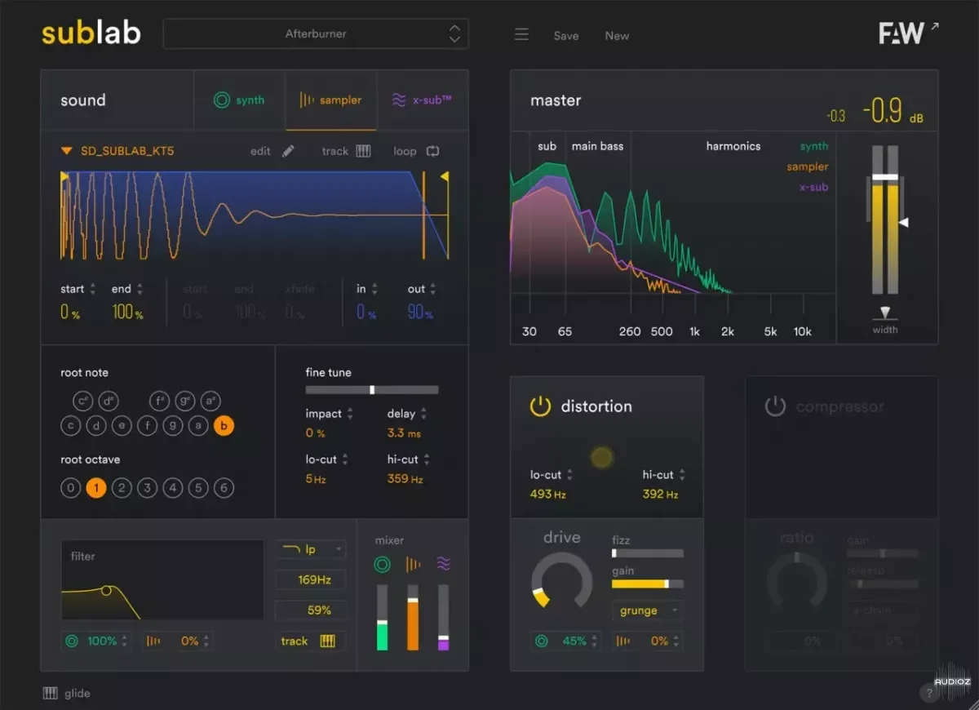Open the lp filter type dropdown
This screenshot has width=979, height=710.
click(311, 549)
